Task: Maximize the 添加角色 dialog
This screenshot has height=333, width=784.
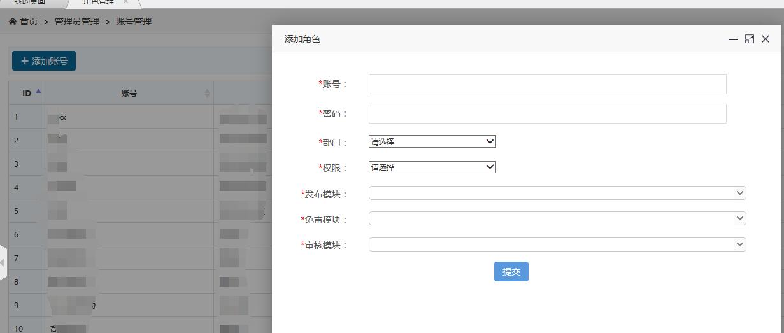Action: point(750,39)
